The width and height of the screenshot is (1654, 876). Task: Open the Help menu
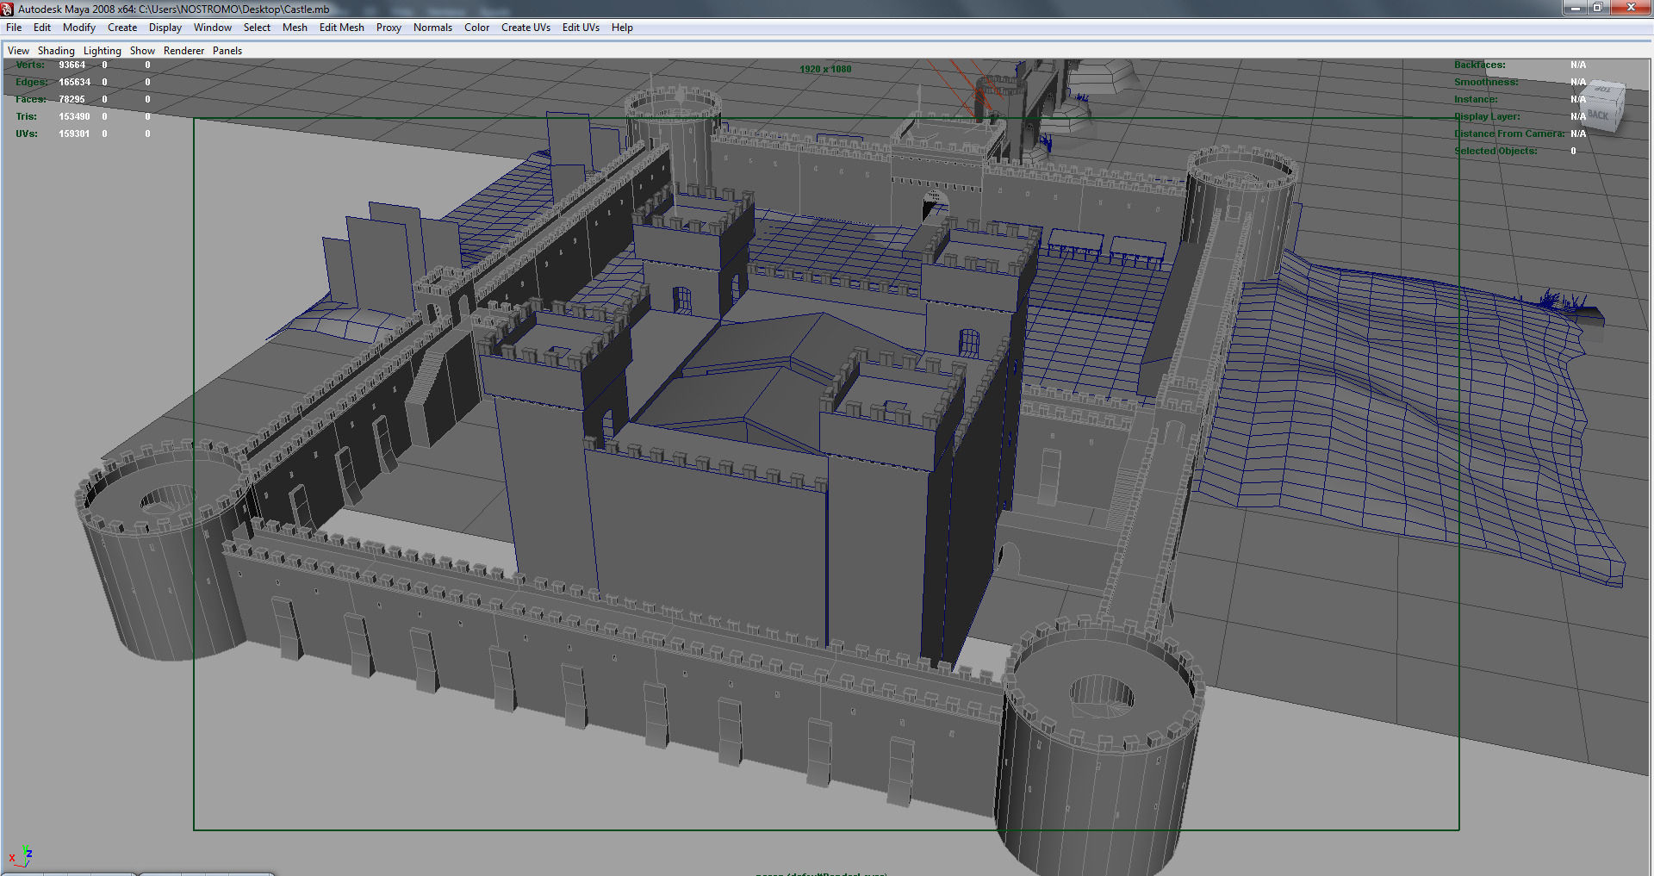(622, 28)
